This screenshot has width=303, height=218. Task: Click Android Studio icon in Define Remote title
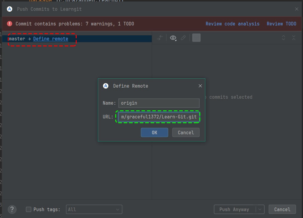(x=106, y=86)
